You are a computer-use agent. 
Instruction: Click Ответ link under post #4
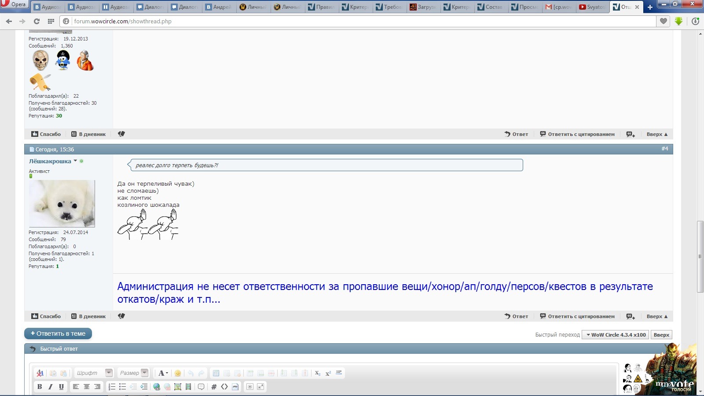(x=516, y=316)
